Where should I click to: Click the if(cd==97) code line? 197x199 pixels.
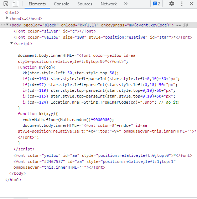[100, 85]
